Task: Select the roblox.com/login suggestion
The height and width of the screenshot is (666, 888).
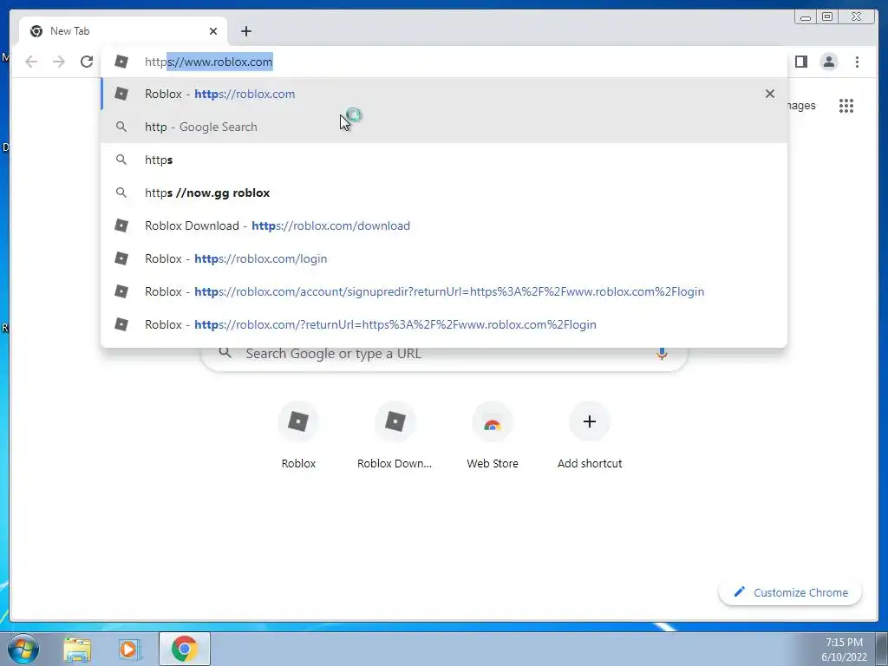Action: click(444, 258)
